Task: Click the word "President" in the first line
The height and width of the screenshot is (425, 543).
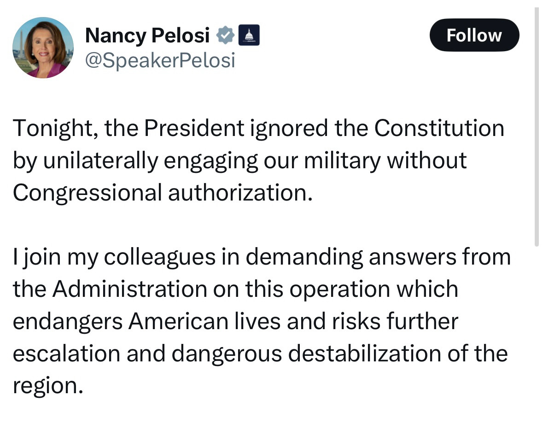Action: click(x=194, y=128)
